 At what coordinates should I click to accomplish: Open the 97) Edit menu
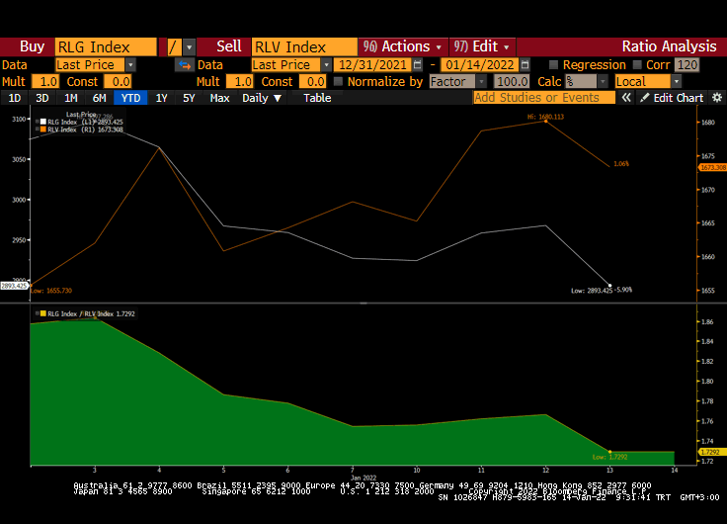[482, 46]
